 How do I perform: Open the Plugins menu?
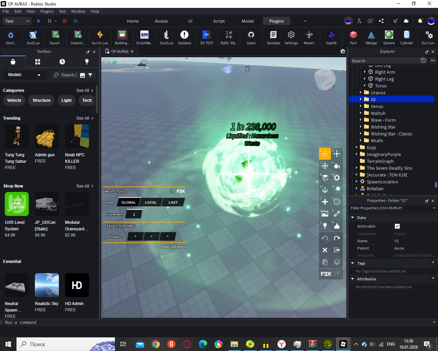click(x=47, y=11)
